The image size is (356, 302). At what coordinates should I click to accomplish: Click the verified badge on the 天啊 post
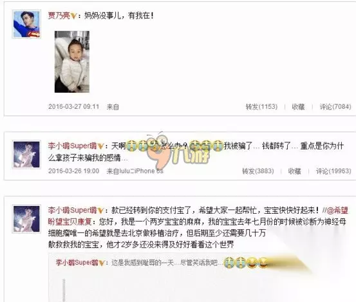click(100, 146)
